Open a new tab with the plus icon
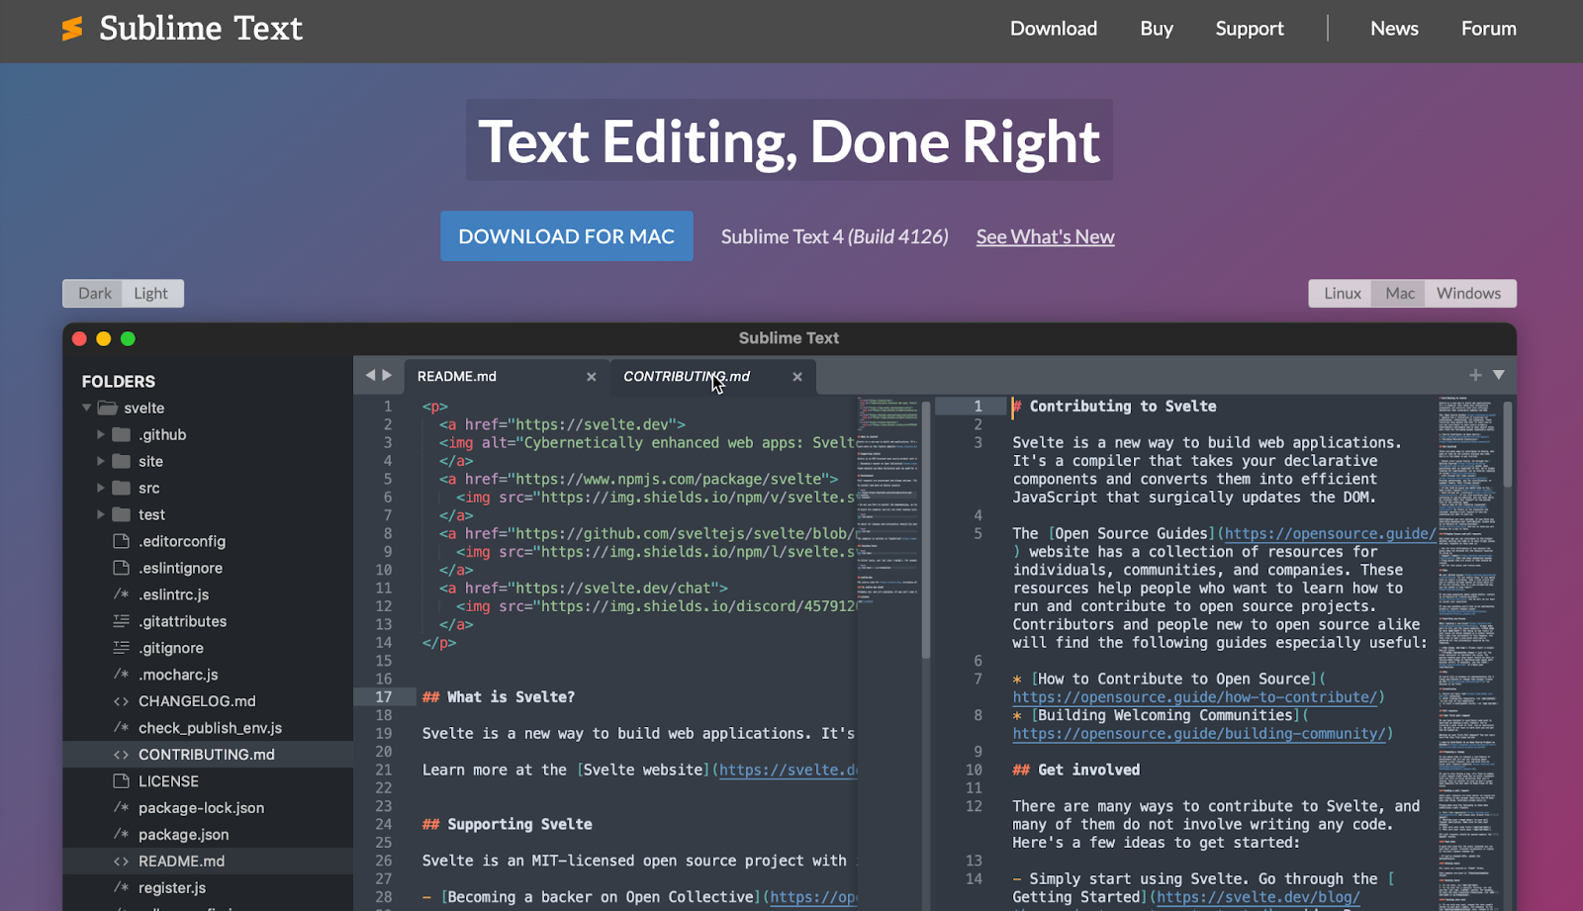Viewport: 1583px width, 911px height. tap(1474, 375)
